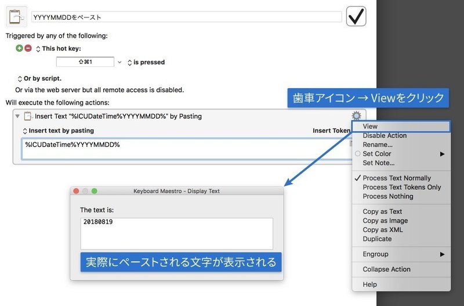The height and width of the screenshot is (306, 464).
Task: Choose Copy as XML
Action: pyautogui.click(x=401, y=230)
